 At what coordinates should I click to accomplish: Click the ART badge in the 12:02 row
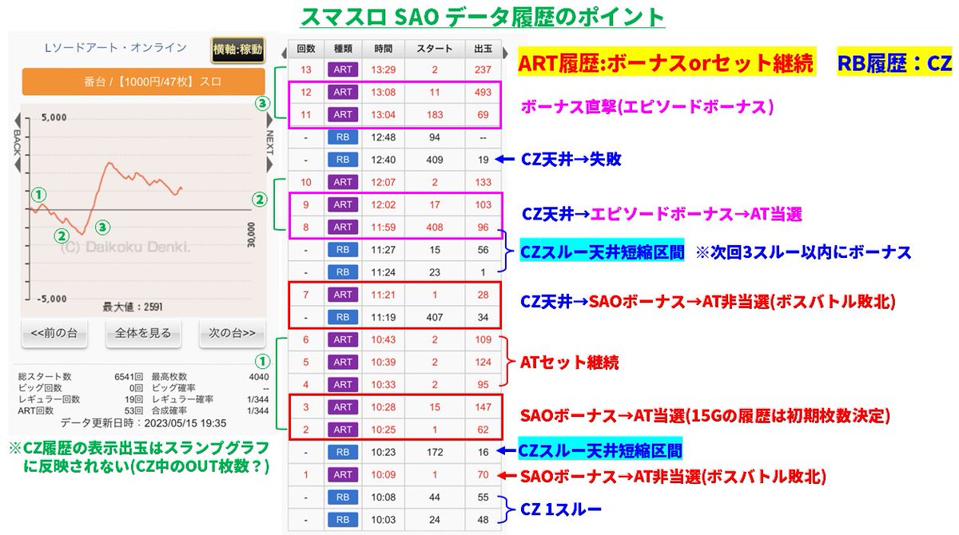tap(344, 204)
